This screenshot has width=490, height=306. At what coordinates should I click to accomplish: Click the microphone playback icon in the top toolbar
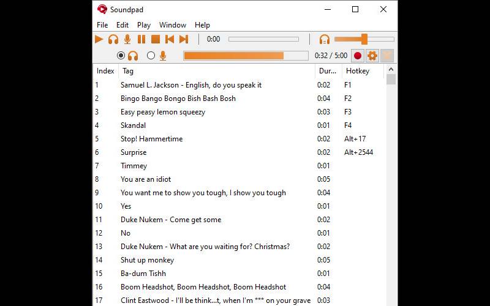pos(127,39)
